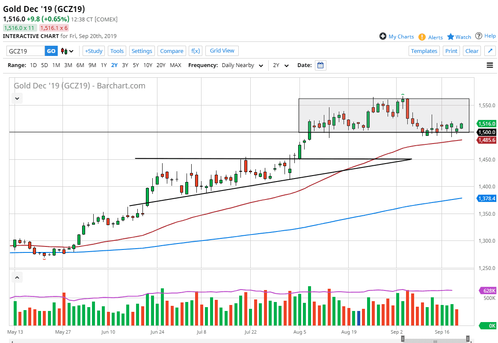Add chart to My Charts plus icon
The height and width of the screenshot is (343, 498).
383,36
